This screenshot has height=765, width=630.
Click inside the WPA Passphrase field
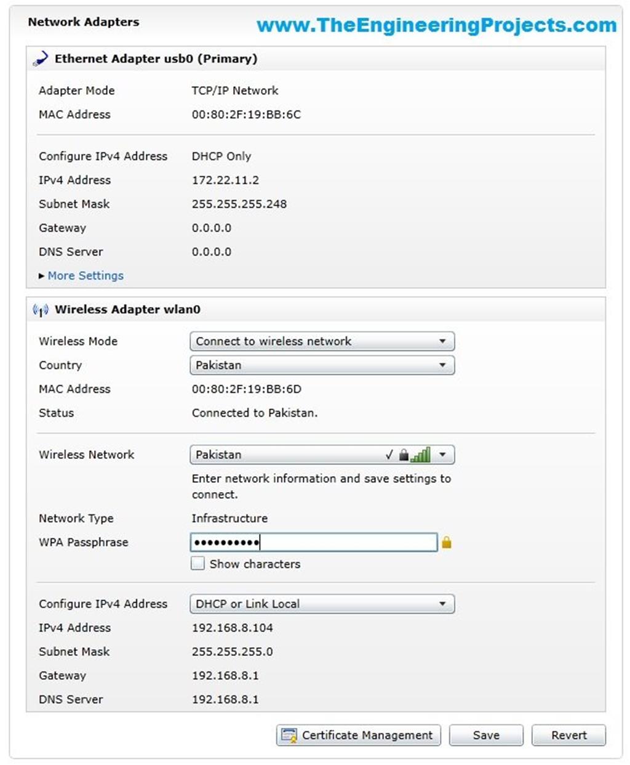point(314,542)
